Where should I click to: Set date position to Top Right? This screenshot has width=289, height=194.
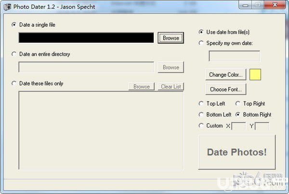tap(238, 103)
